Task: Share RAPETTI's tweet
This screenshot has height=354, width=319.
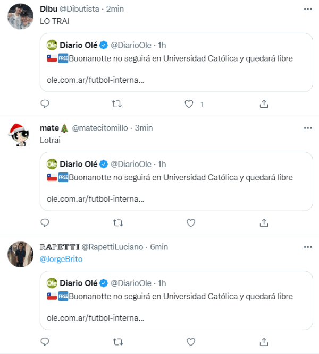Action: (264, 341)
